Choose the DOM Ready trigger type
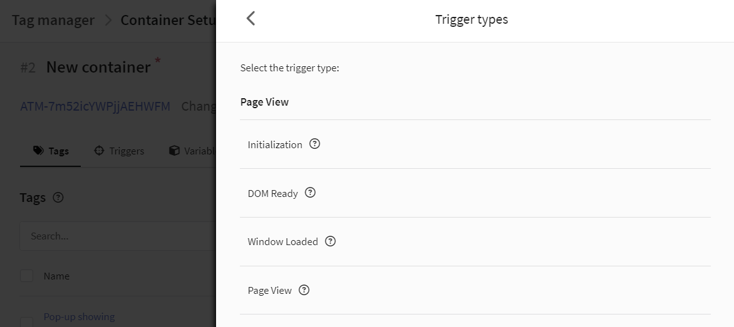The width and height of the screenshot is (734, 327). (x=475, y=193)
